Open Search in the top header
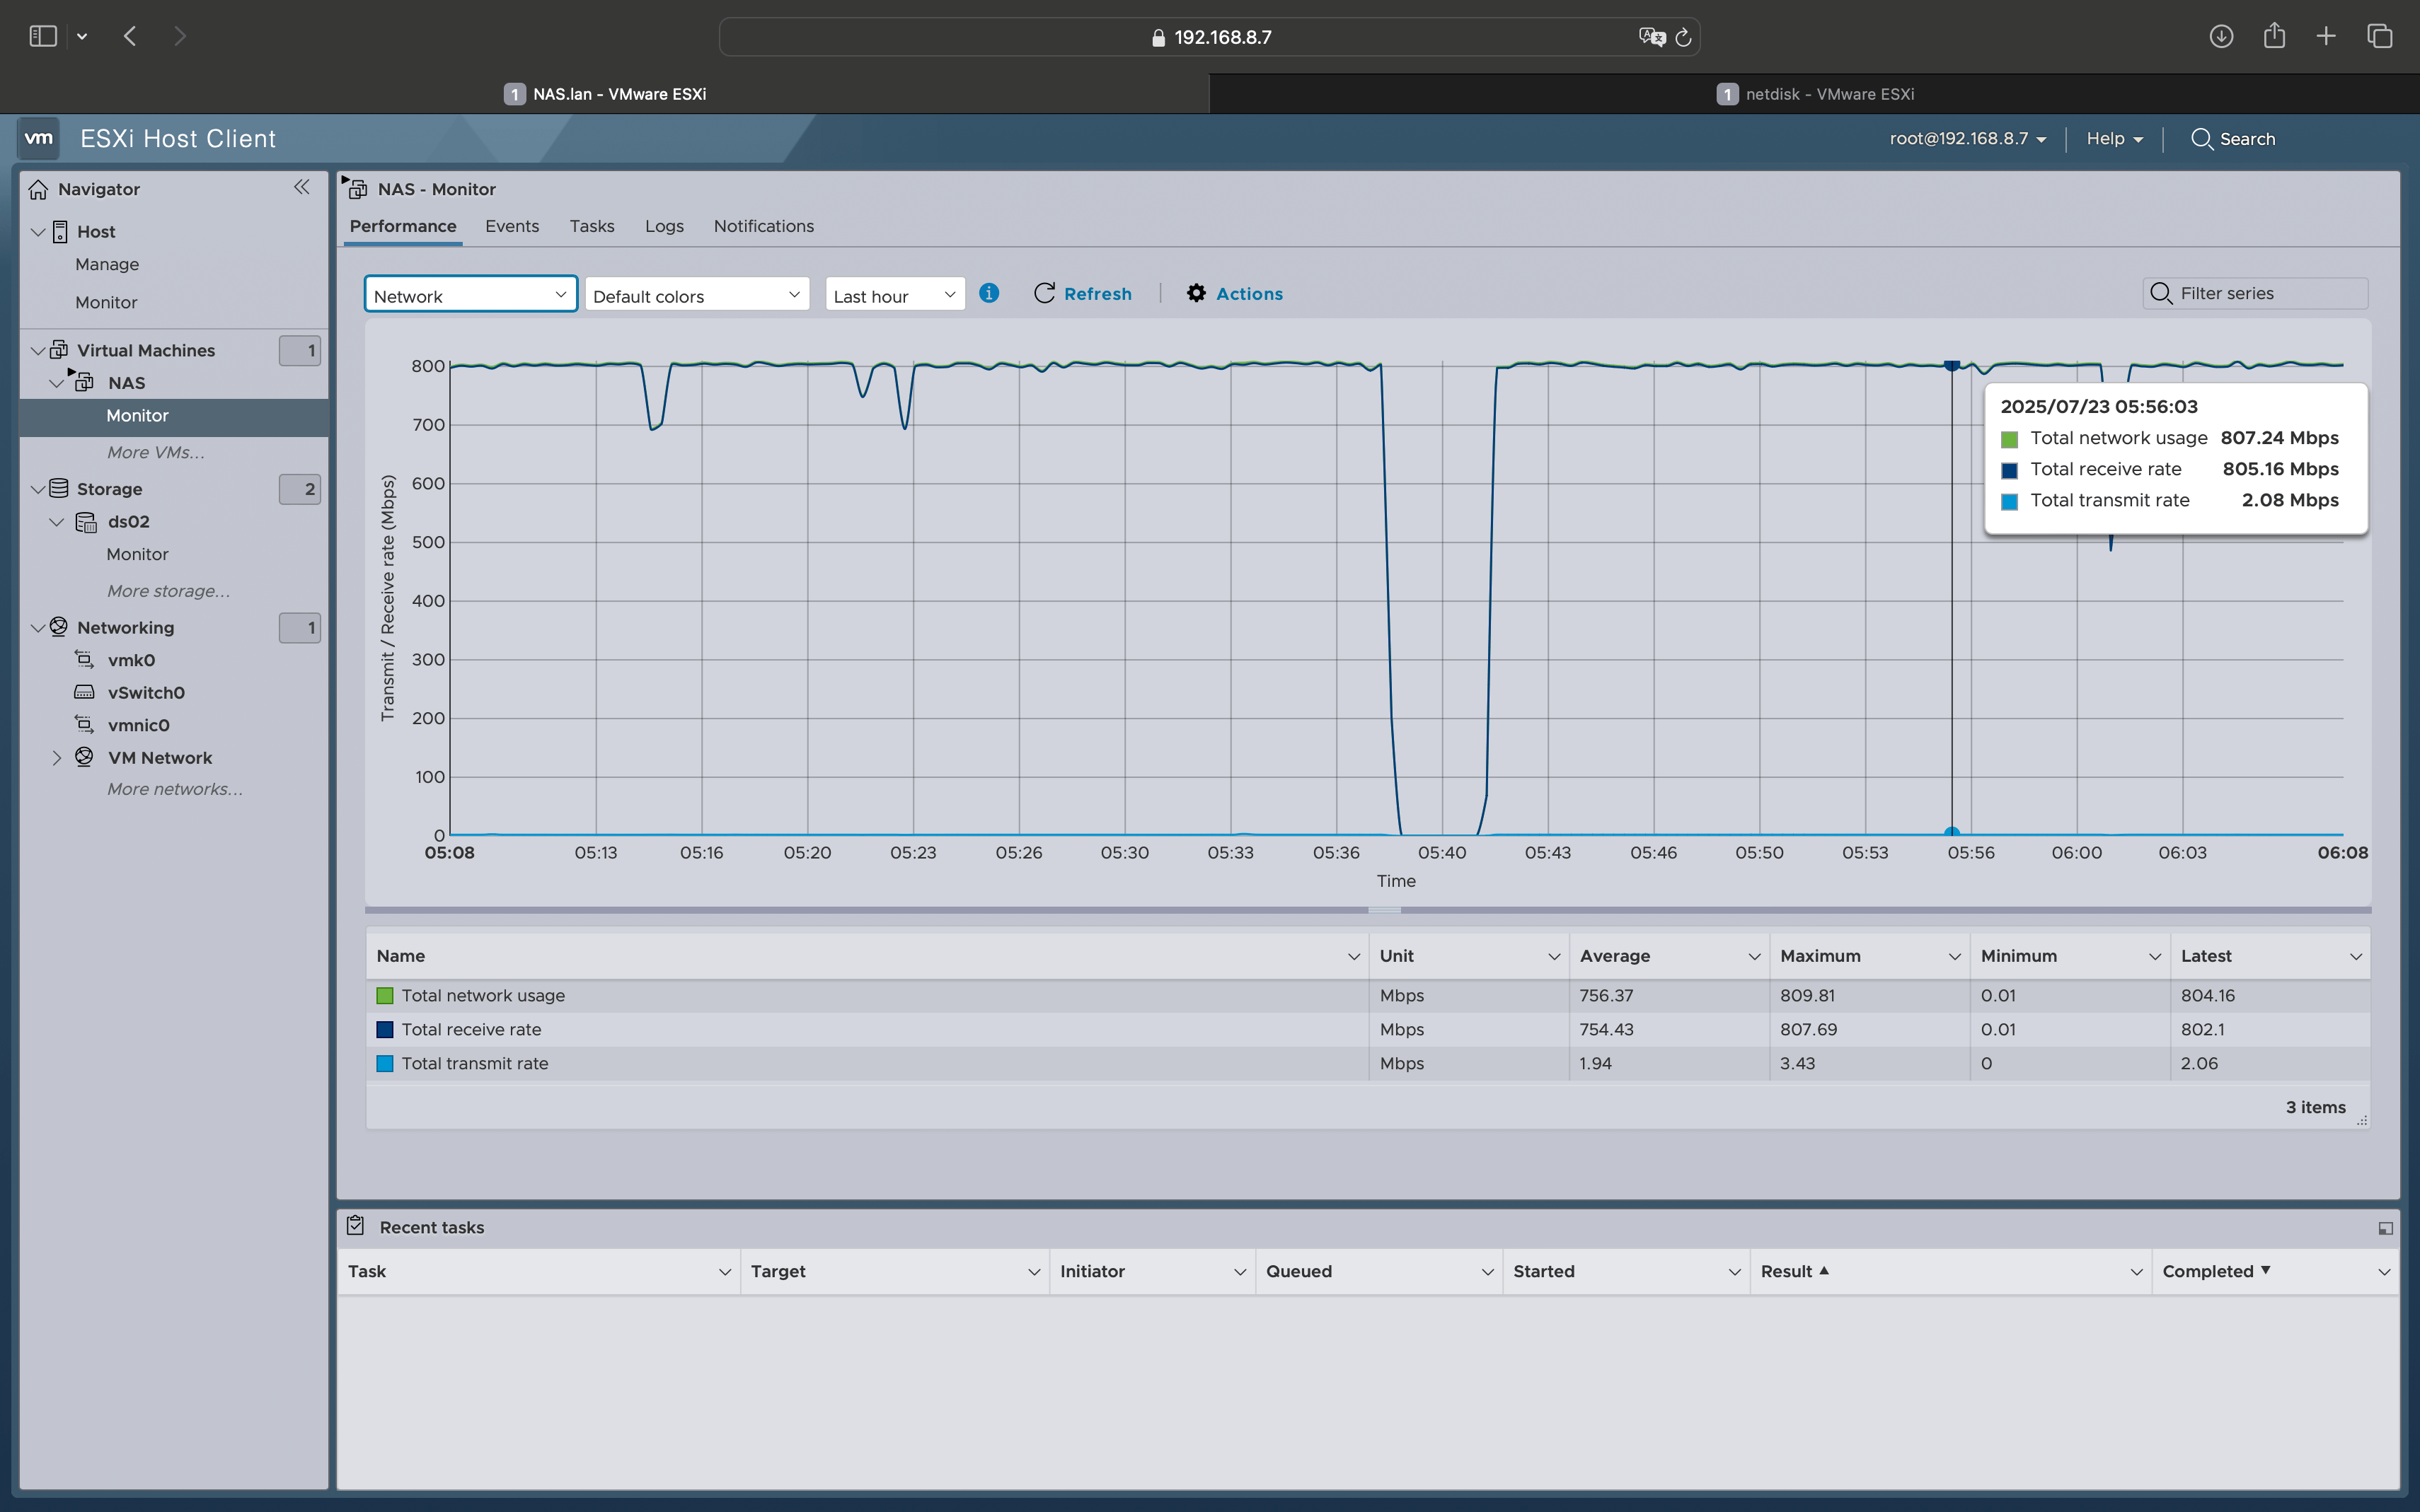The width and height of the screenshot is (2420, 1512). coord(2233,139)
